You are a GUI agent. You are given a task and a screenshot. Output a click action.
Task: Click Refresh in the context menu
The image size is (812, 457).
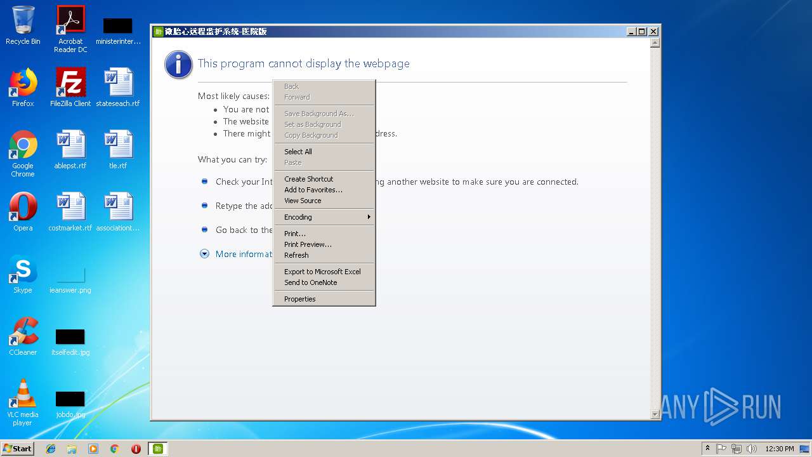[x=324, y=255]
